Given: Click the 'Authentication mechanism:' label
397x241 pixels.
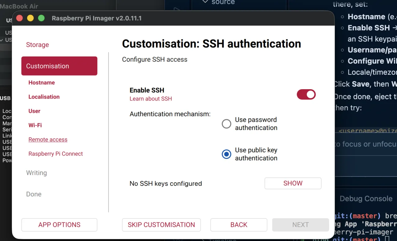Looking at the screenshot, I should tap(170, 114).
